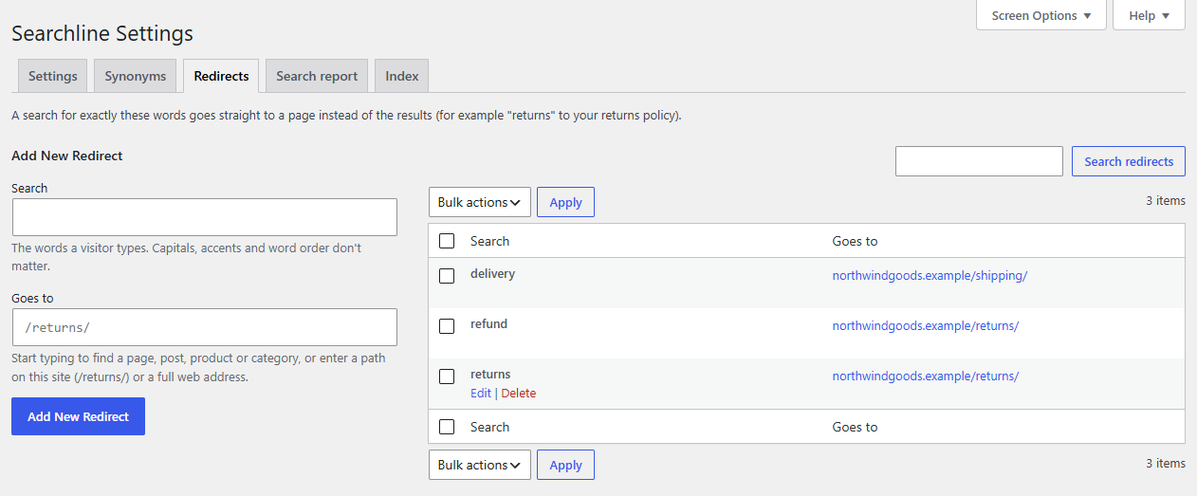1197x496 pixels.
Task: Click the returns search term
Action: [x=490, y=375]
